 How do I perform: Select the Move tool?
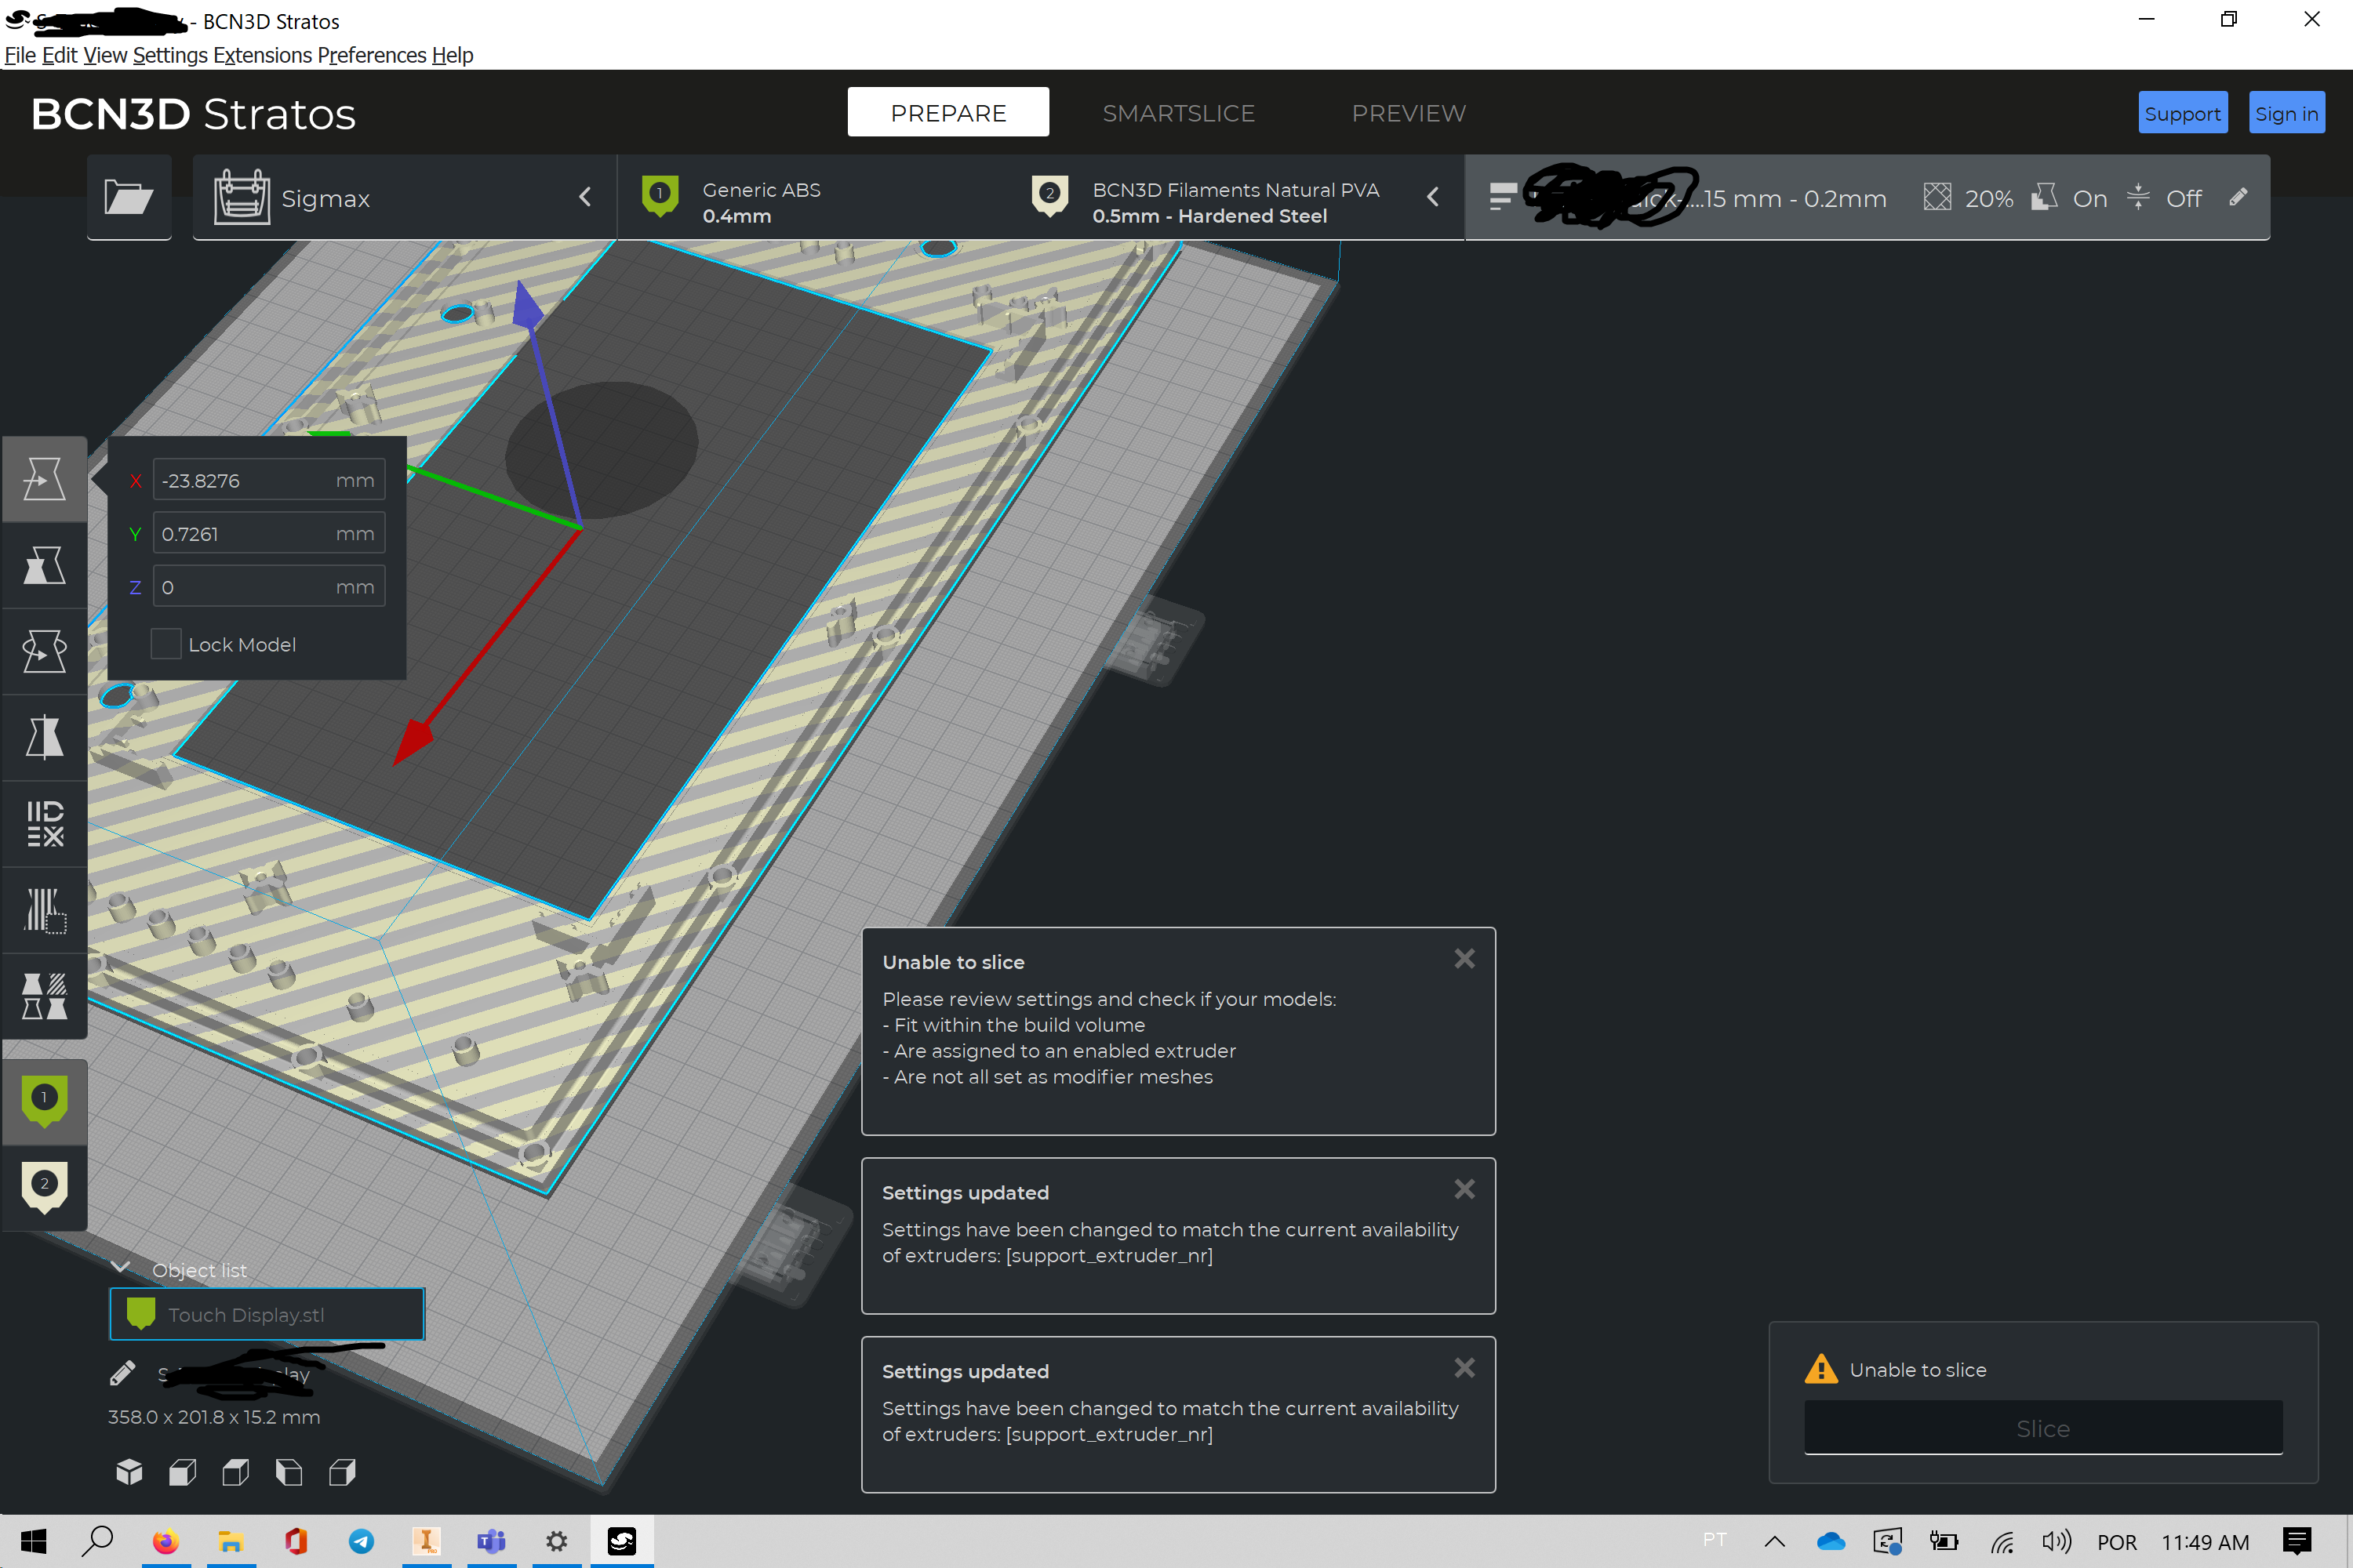pos(44,478)
